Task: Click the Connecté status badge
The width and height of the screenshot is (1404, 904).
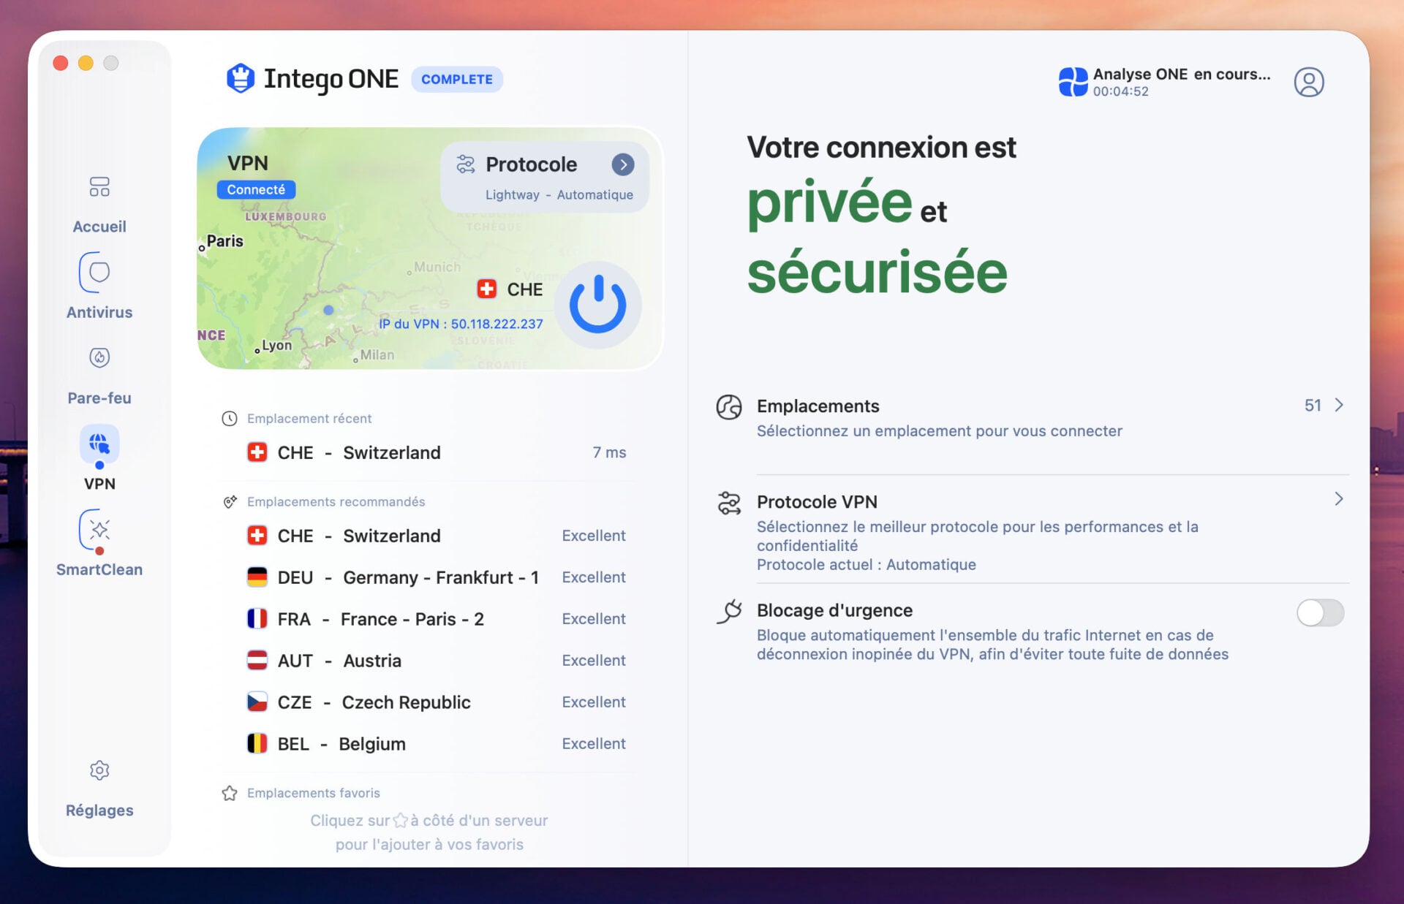Action: click(x=256, y=189)
